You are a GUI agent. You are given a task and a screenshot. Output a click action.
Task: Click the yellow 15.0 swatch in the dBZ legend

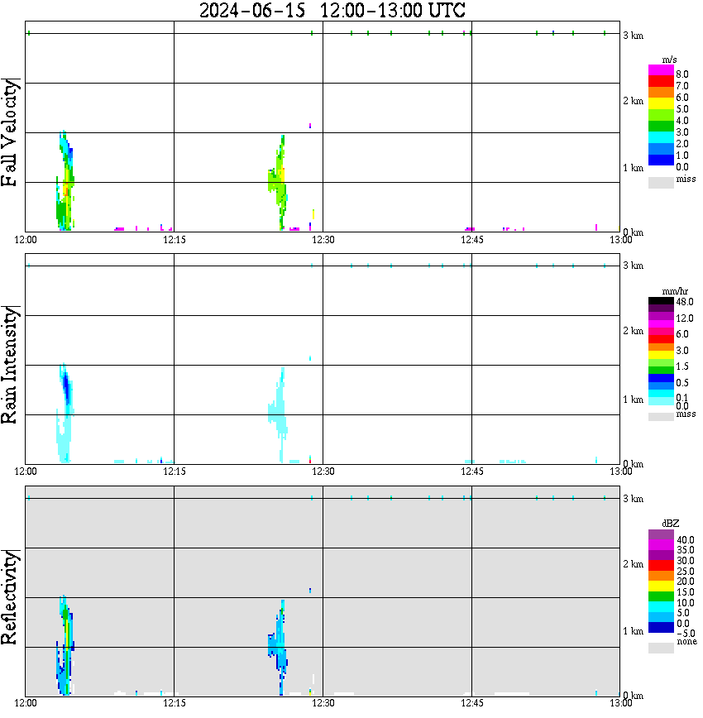pos(661,586)
